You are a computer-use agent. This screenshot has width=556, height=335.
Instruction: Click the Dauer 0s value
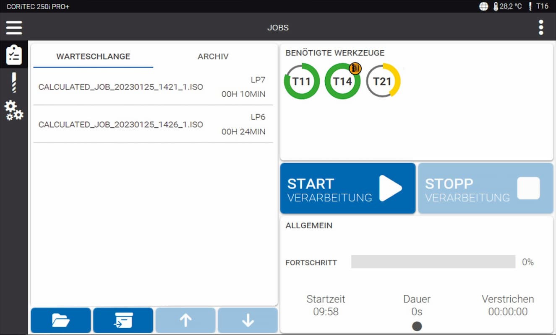click(x=417, y=312)
